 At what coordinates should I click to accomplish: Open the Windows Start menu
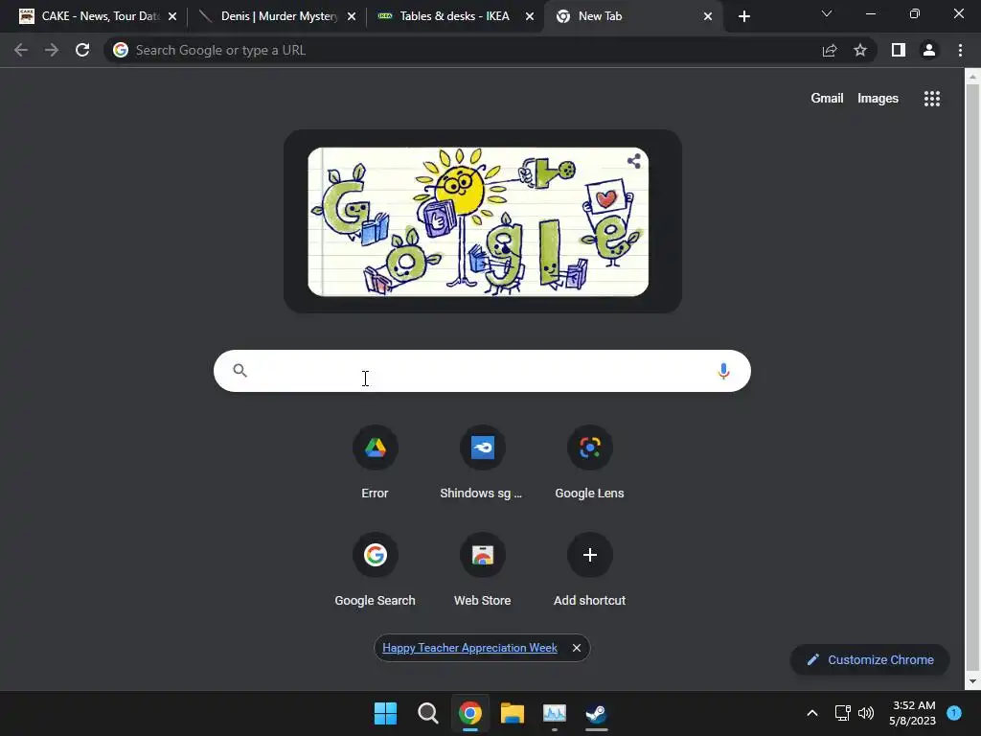pyautogui.click(x=385, y=713)
